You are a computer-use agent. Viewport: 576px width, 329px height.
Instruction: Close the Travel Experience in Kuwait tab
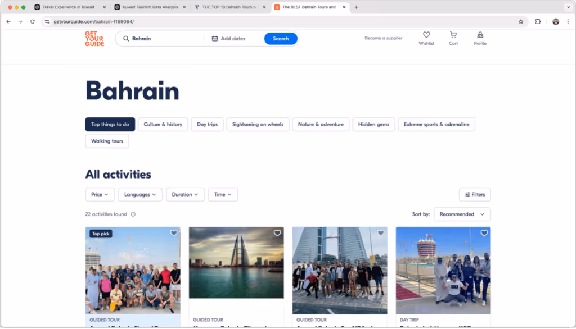click(104, 7)
